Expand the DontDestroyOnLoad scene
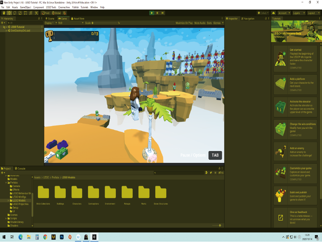This screenshot has height=242, width=322. click(x=6, y=31)
